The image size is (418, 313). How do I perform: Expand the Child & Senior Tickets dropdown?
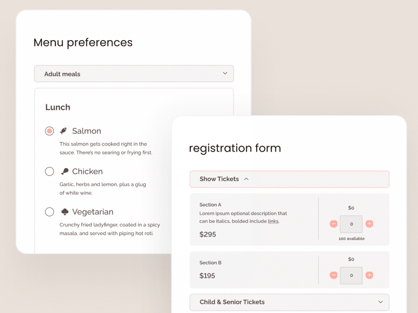pyautogui.click(x=289, y=302)
